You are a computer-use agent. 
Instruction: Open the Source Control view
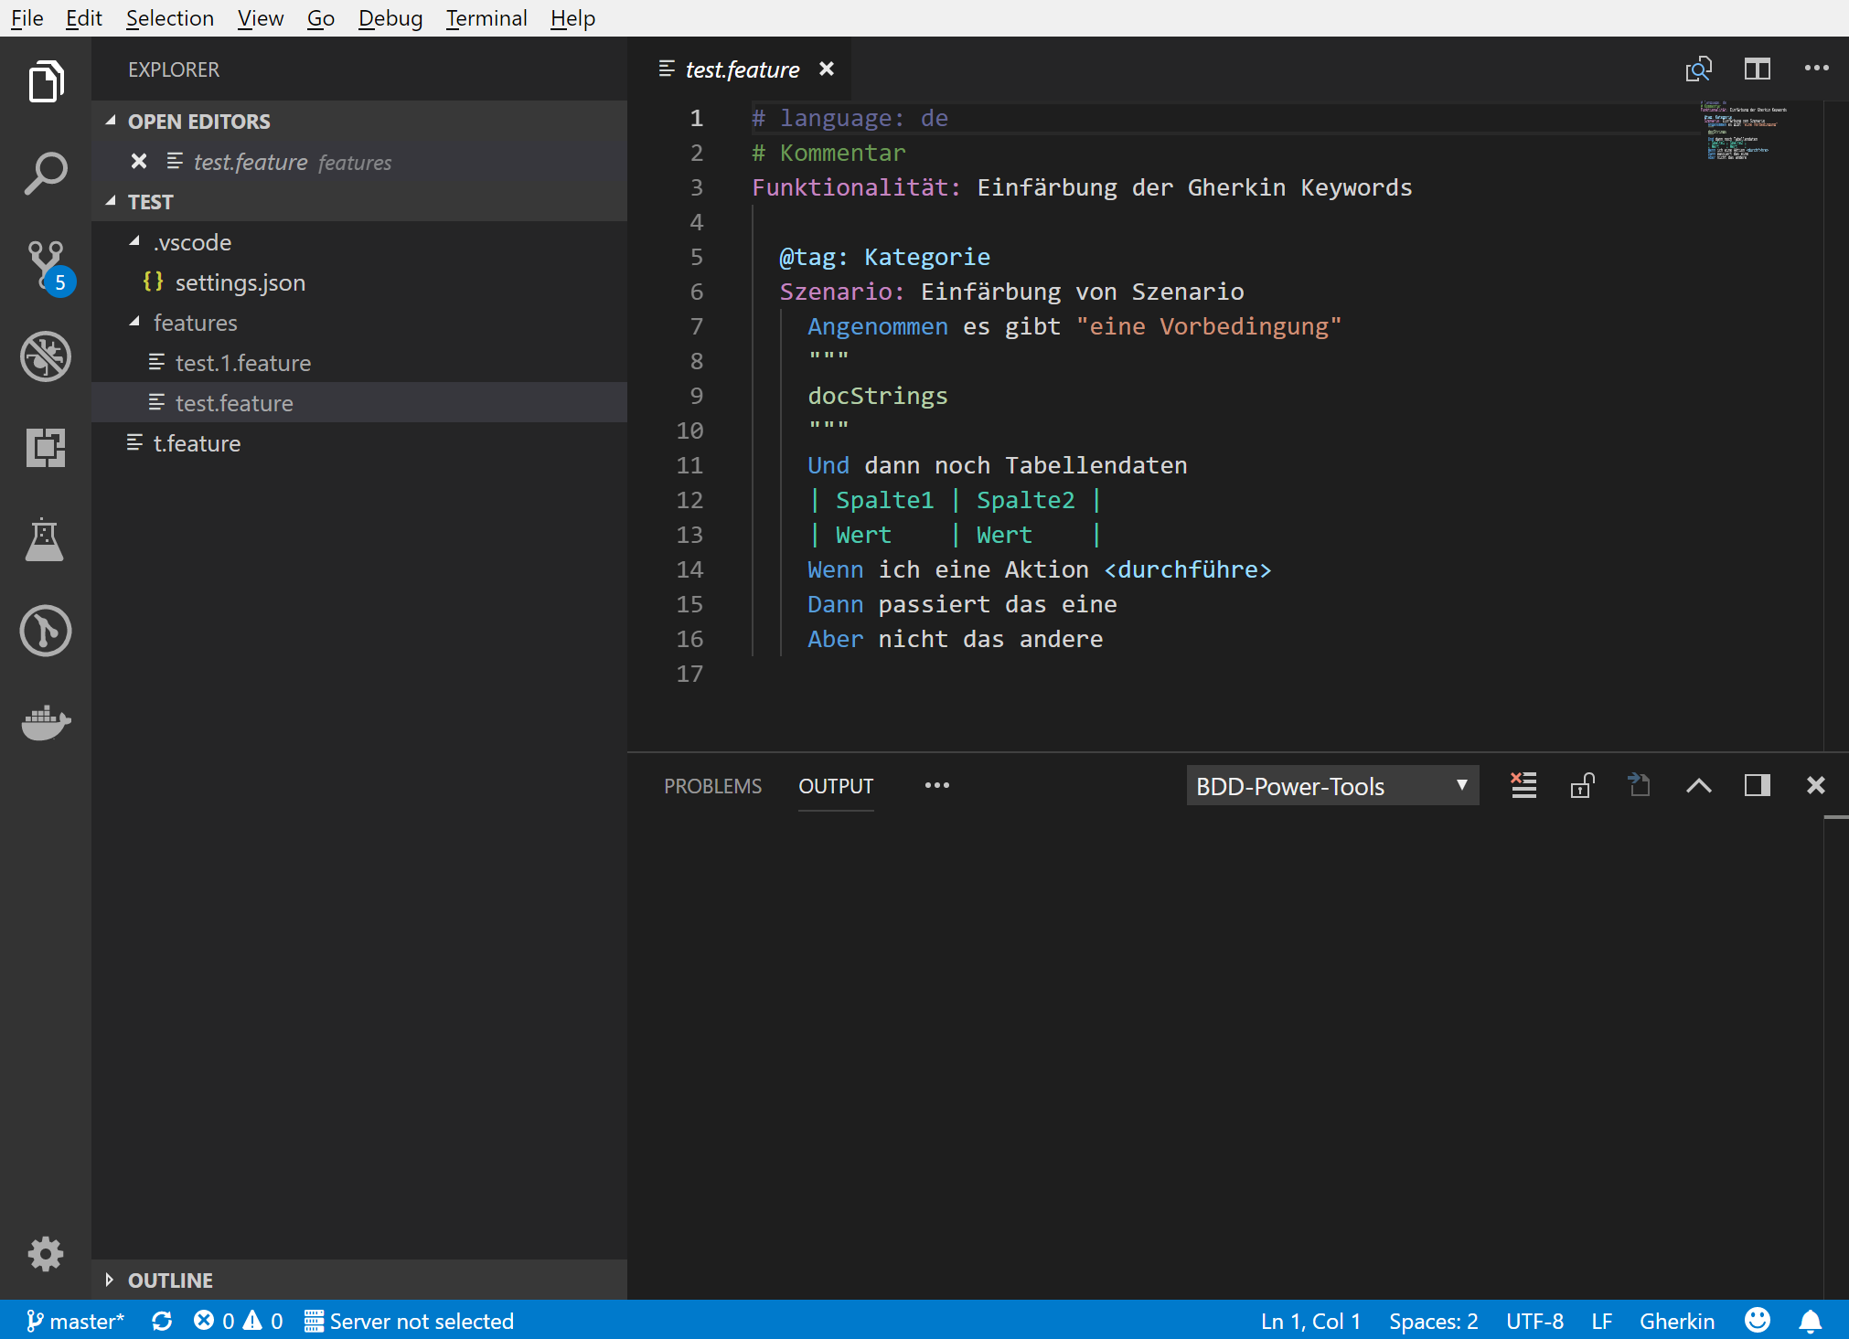(x=45, y=264)
